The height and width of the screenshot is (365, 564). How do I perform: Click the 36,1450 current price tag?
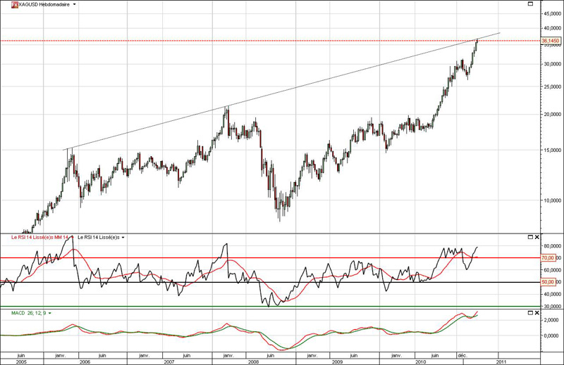click(551, 41)
